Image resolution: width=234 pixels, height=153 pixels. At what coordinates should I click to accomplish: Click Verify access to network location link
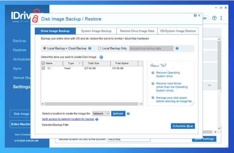(68, 119)
